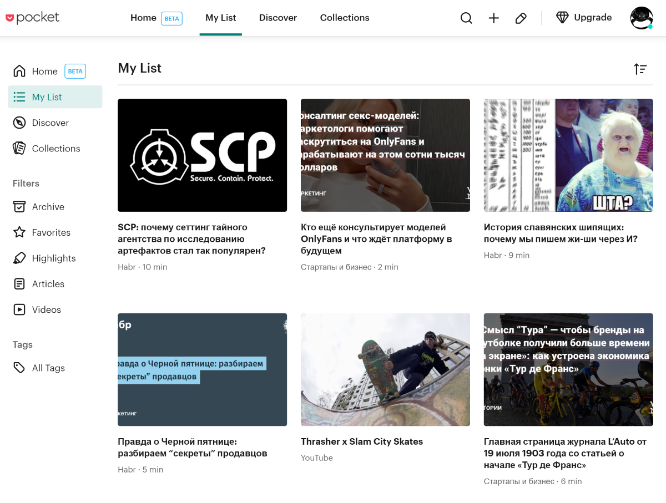
Task: Select Highlights filter label
Action: (x=54, y=258)
